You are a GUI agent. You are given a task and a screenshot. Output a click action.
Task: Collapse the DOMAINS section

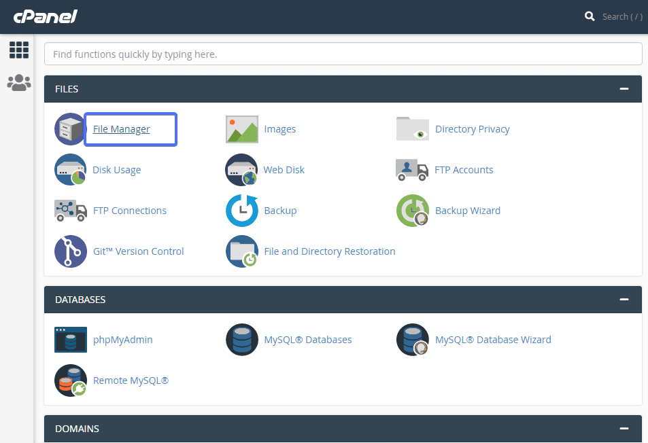click(x=624, y=429)
